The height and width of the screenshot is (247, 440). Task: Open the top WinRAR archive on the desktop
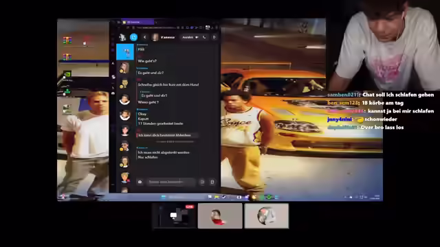(x=67, y=40)
